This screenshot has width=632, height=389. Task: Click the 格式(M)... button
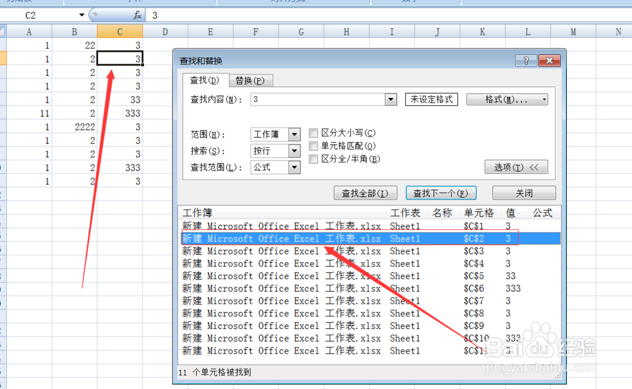pyautogui.click(x=507, y=100)
